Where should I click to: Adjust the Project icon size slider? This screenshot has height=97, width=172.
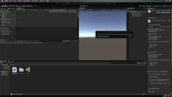point(143,94)
